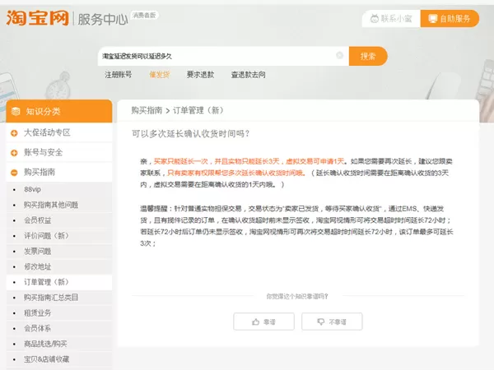The height and width of the screenshot is (370, 494).
Task: Vote 不靠谱 for this answer
Action: click(332, 321)
